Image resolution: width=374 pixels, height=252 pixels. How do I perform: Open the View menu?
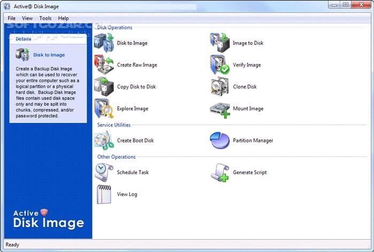pyautogui.click(x=27, y=18)
